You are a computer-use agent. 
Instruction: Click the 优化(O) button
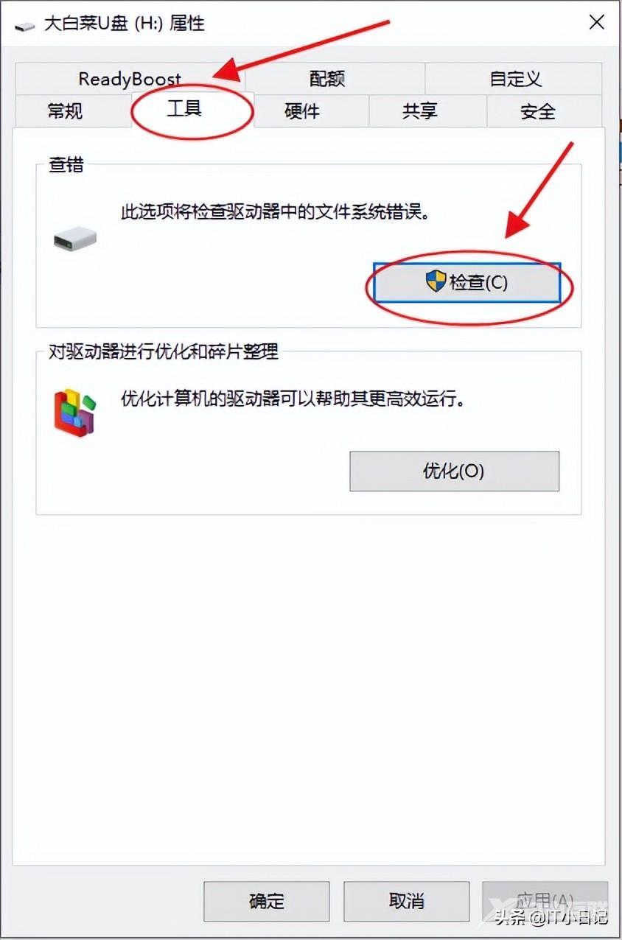(454, 471)
